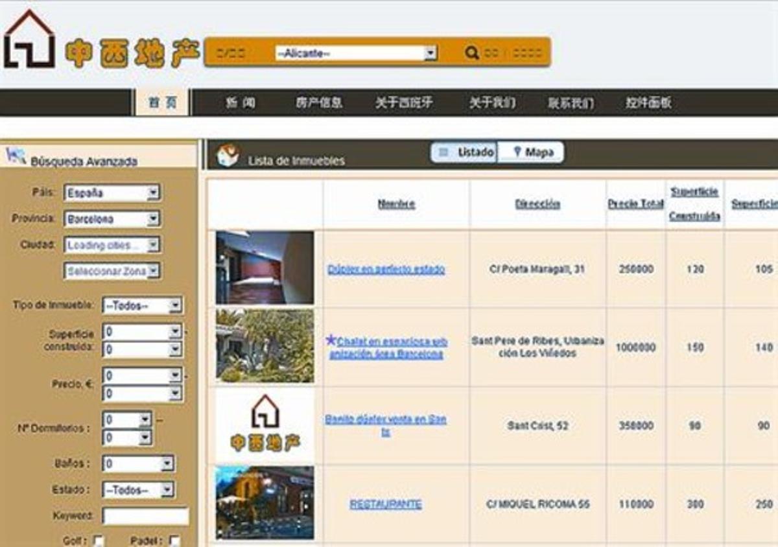Click the Keyword input field
The height and width of the screenshot is (547, 778).
(x=145, y=517)
